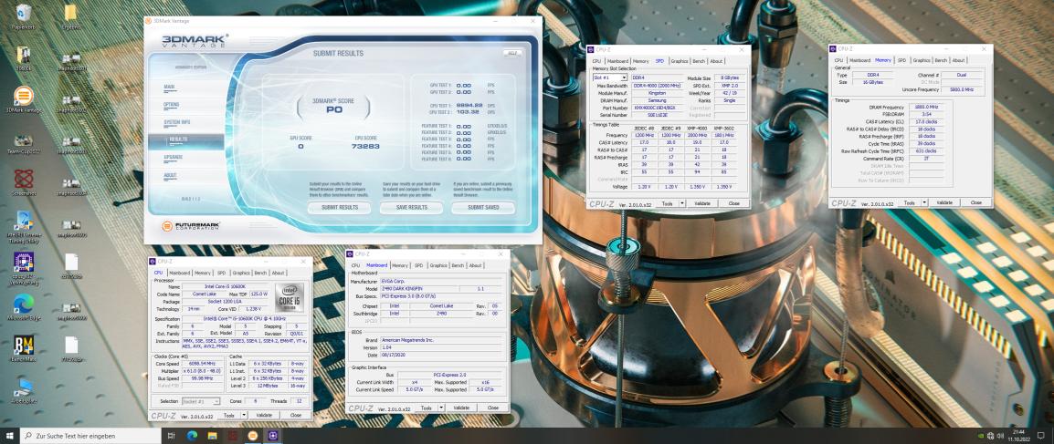Screen dimensions: 1054x444
Task: Click the BIOS date 08/17/2020
Action: tap(442, 355)
